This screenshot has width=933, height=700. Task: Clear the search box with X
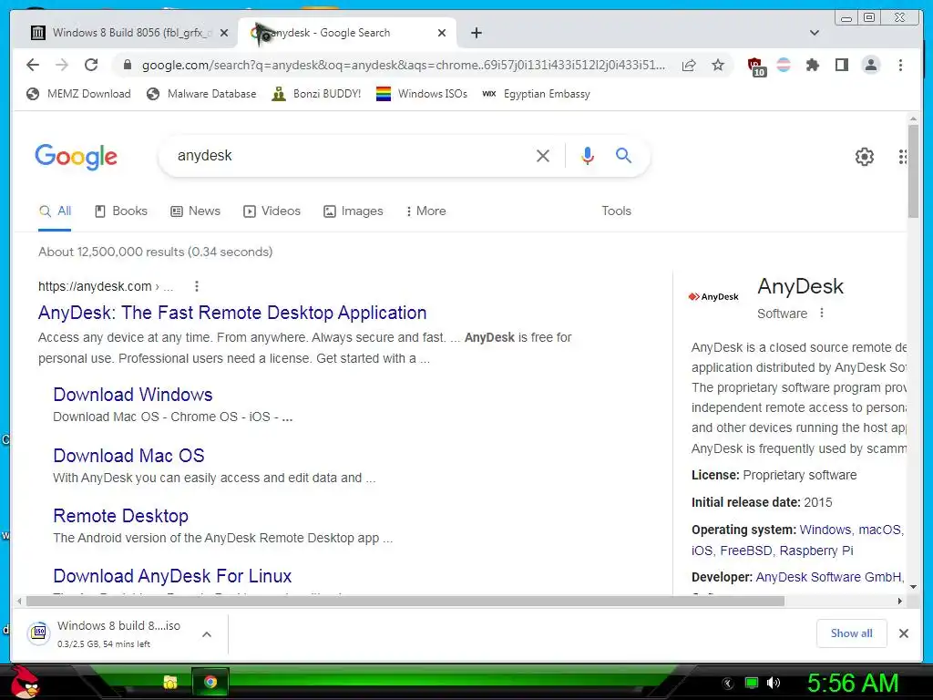point(543,156)
